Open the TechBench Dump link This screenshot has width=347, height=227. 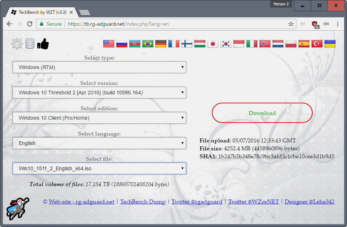pos(143,202)
